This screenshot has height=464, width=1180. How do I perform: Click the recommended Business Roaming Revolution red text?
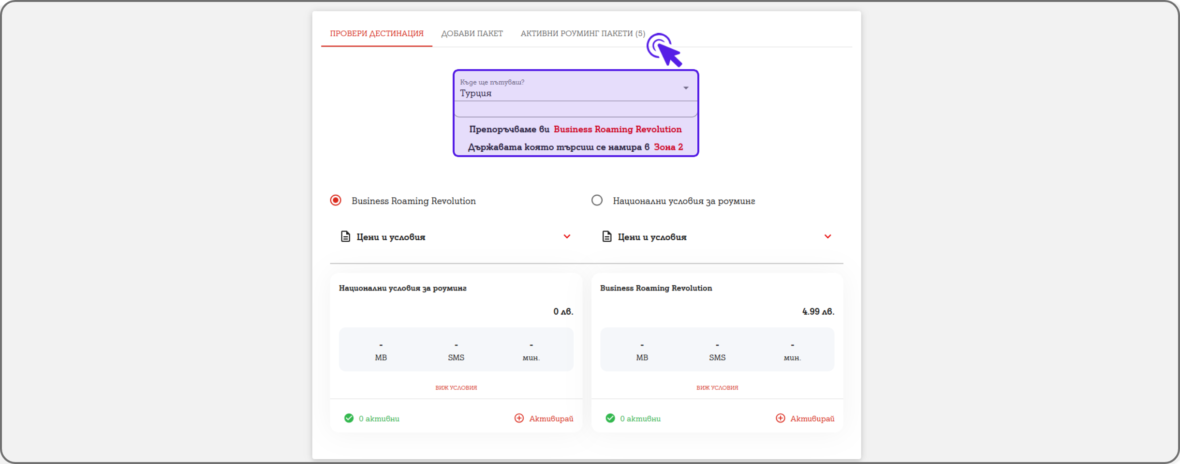[618, 130]
